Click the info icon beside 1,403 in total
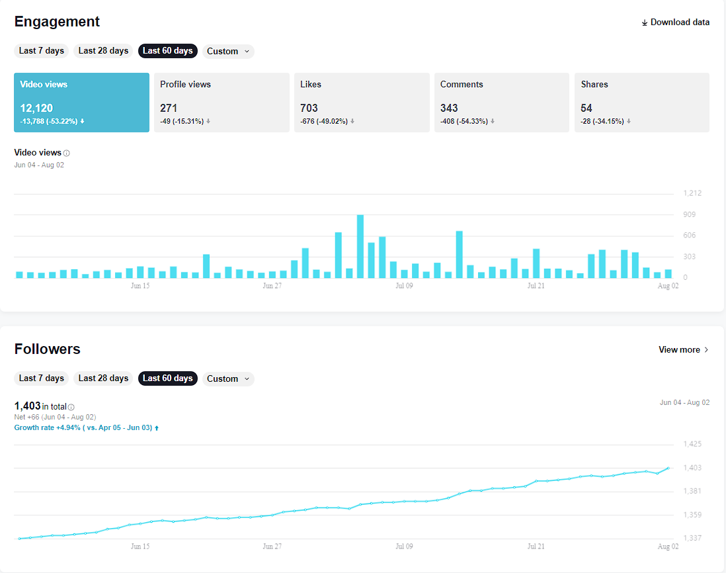Image resolution: width=726 pixels, height=573 pixels. (71, 407)
